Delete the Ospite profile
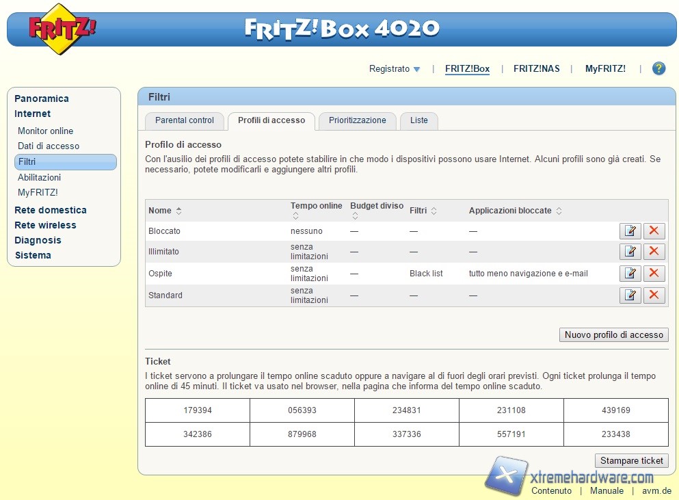Viewport: 679px width, 500px height. click(x=654, y=274)
